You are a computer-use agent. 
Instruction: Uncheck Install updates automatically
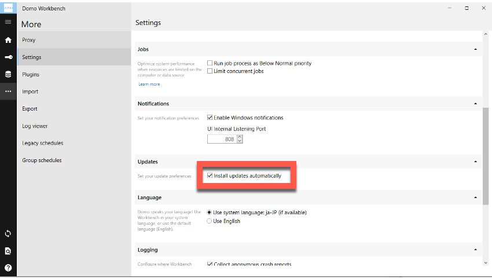tap(210, 175)
